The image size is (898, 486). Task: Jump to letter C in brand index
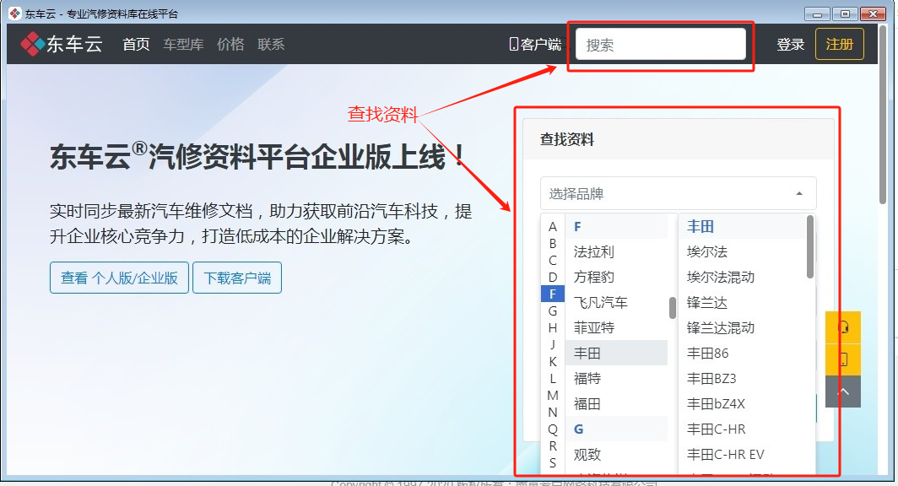pyautogui.click(x=553, y=261)
